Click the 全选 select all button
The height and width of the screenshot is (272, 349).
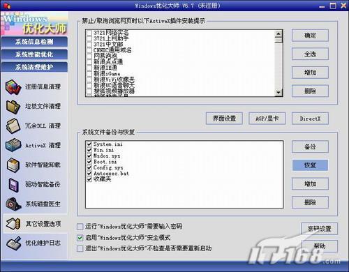coord(310,54)
